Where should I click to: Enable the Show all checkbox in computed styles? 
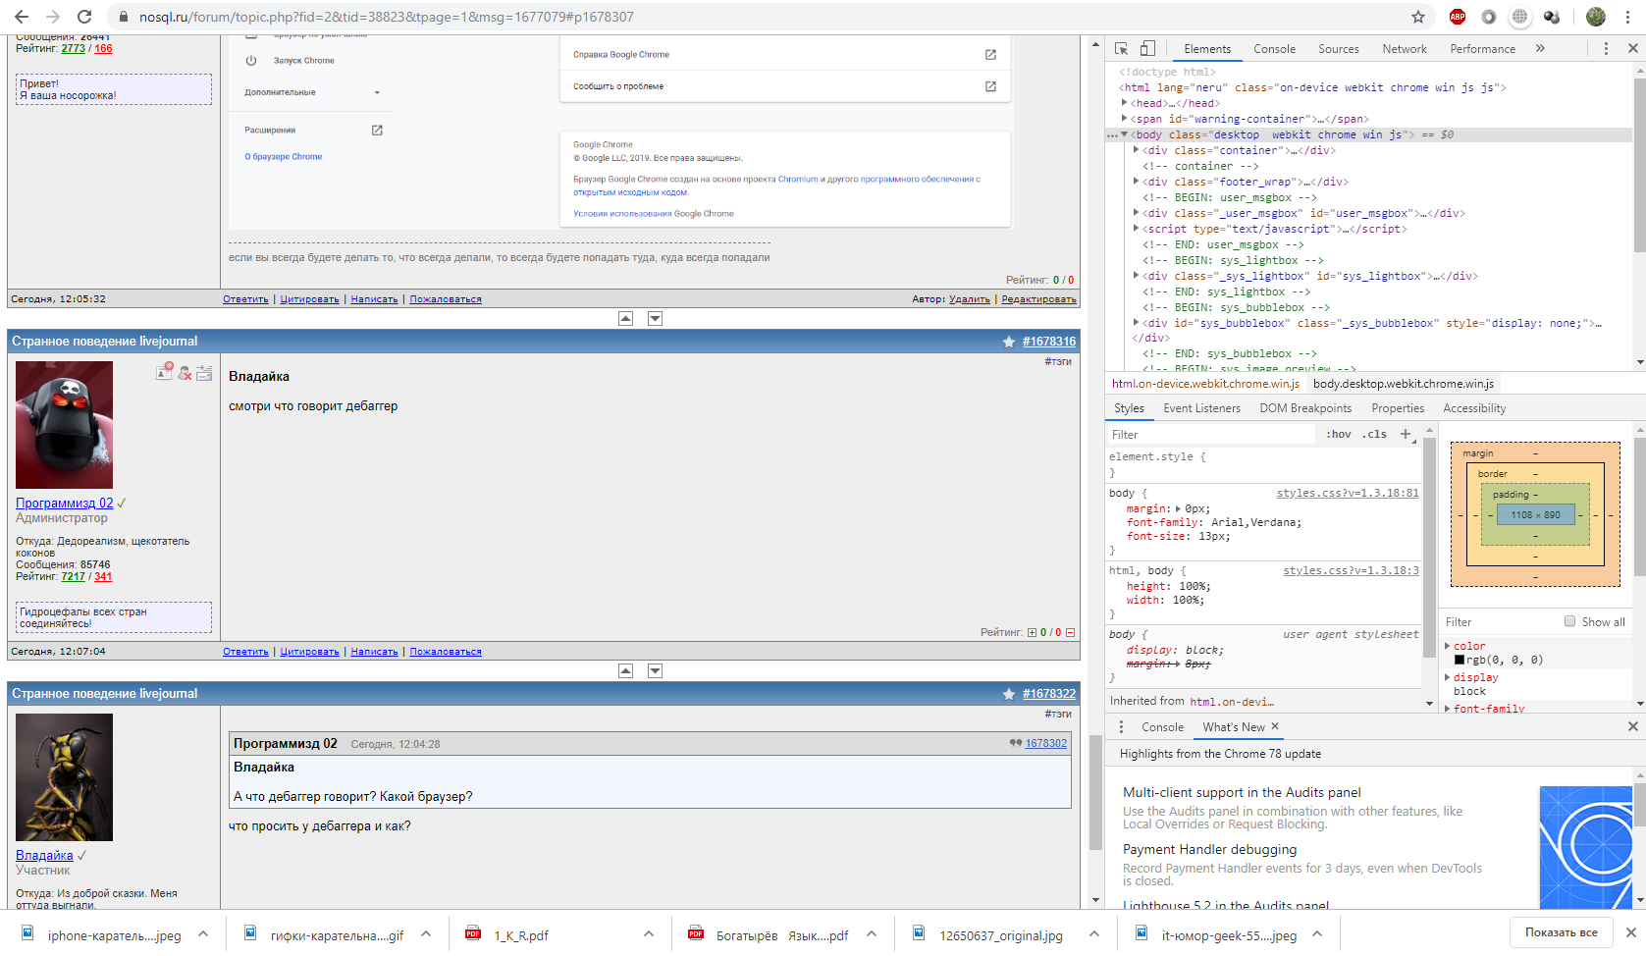(x=1569, y=621)
